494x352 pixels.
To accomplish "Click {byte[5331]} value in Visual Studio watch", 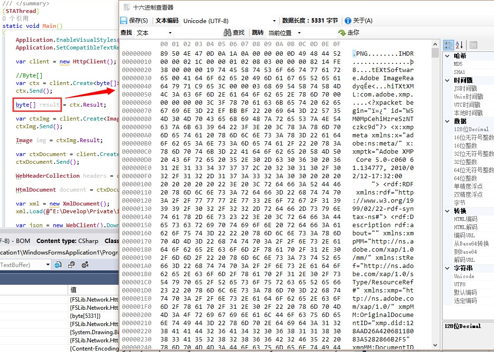I will (85, 316).
